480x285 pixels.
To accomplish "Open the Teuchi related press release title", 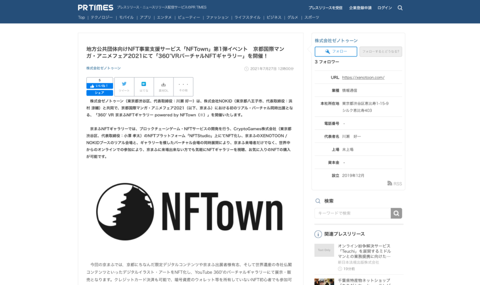I will tap(364, 251).
